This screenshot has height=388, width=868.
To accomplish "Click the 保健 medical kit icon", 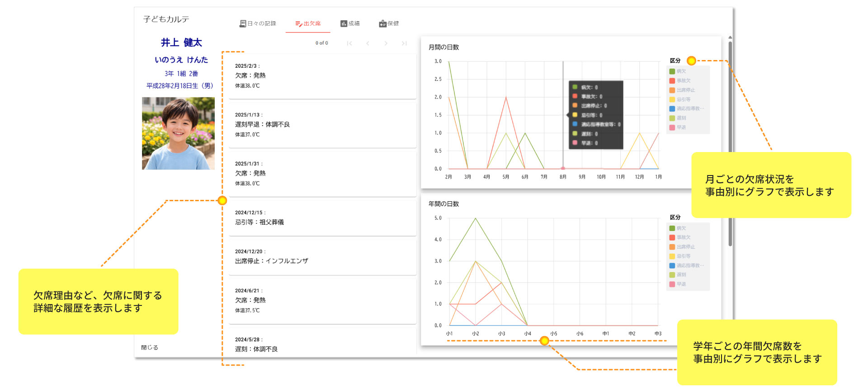I will [x=382, y=23].
